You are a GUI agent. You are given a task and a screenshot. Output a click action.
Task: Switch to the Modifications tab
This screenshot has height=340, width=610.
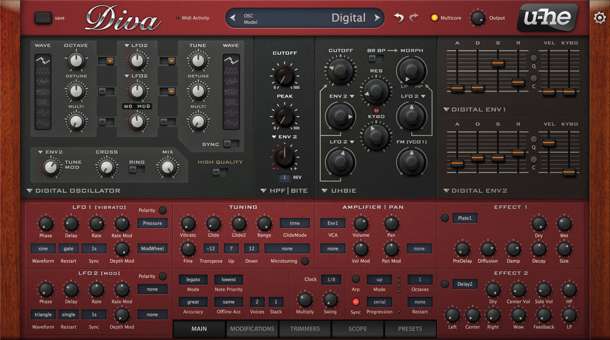point(252,329)
